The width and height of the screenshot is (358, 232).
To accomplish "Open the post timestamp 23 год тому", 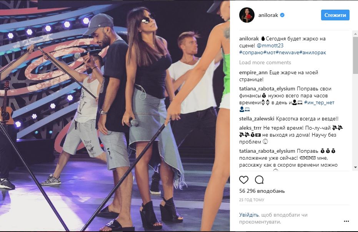I will tap(251, 200).
